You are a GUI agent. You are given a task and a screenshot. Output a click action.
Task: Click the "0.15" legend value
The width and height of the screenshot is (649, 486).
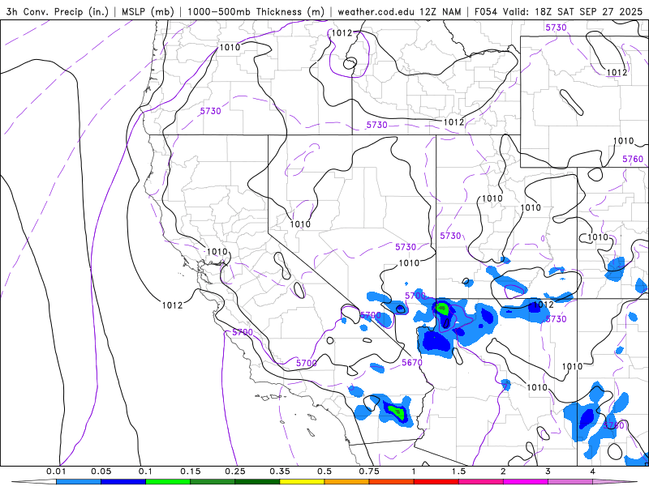pyautogui.click(x=191, y=471)
